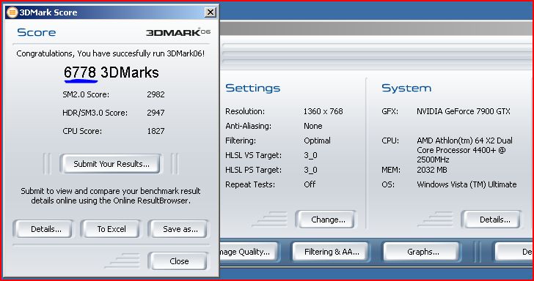Image resolution: width=534 pixels, height=281 pixels.
Task: Click the NVIDIA GeForce 7900 GTX text
Action: 463,111
